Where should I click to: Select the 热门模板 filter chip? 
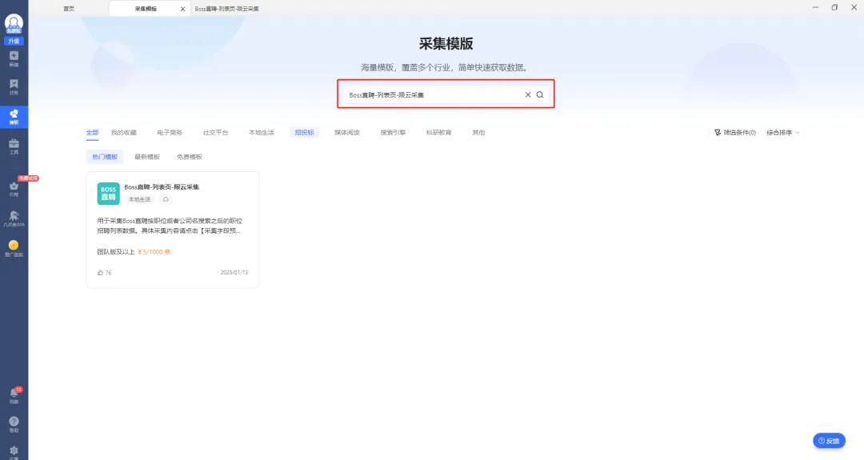pos(105,157)
